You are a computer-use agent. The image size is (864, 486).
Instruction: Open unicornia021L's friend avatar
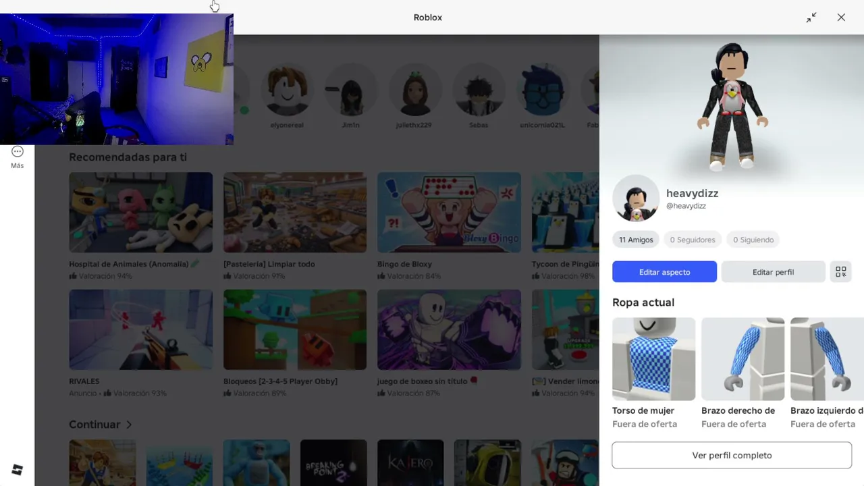coord(542,91)
